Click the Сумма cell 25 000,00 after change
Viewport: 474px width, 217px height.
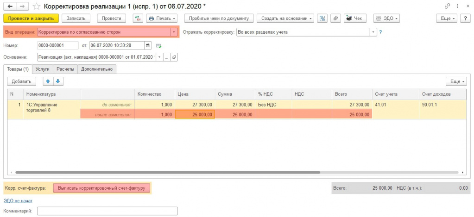pos(235,114)
